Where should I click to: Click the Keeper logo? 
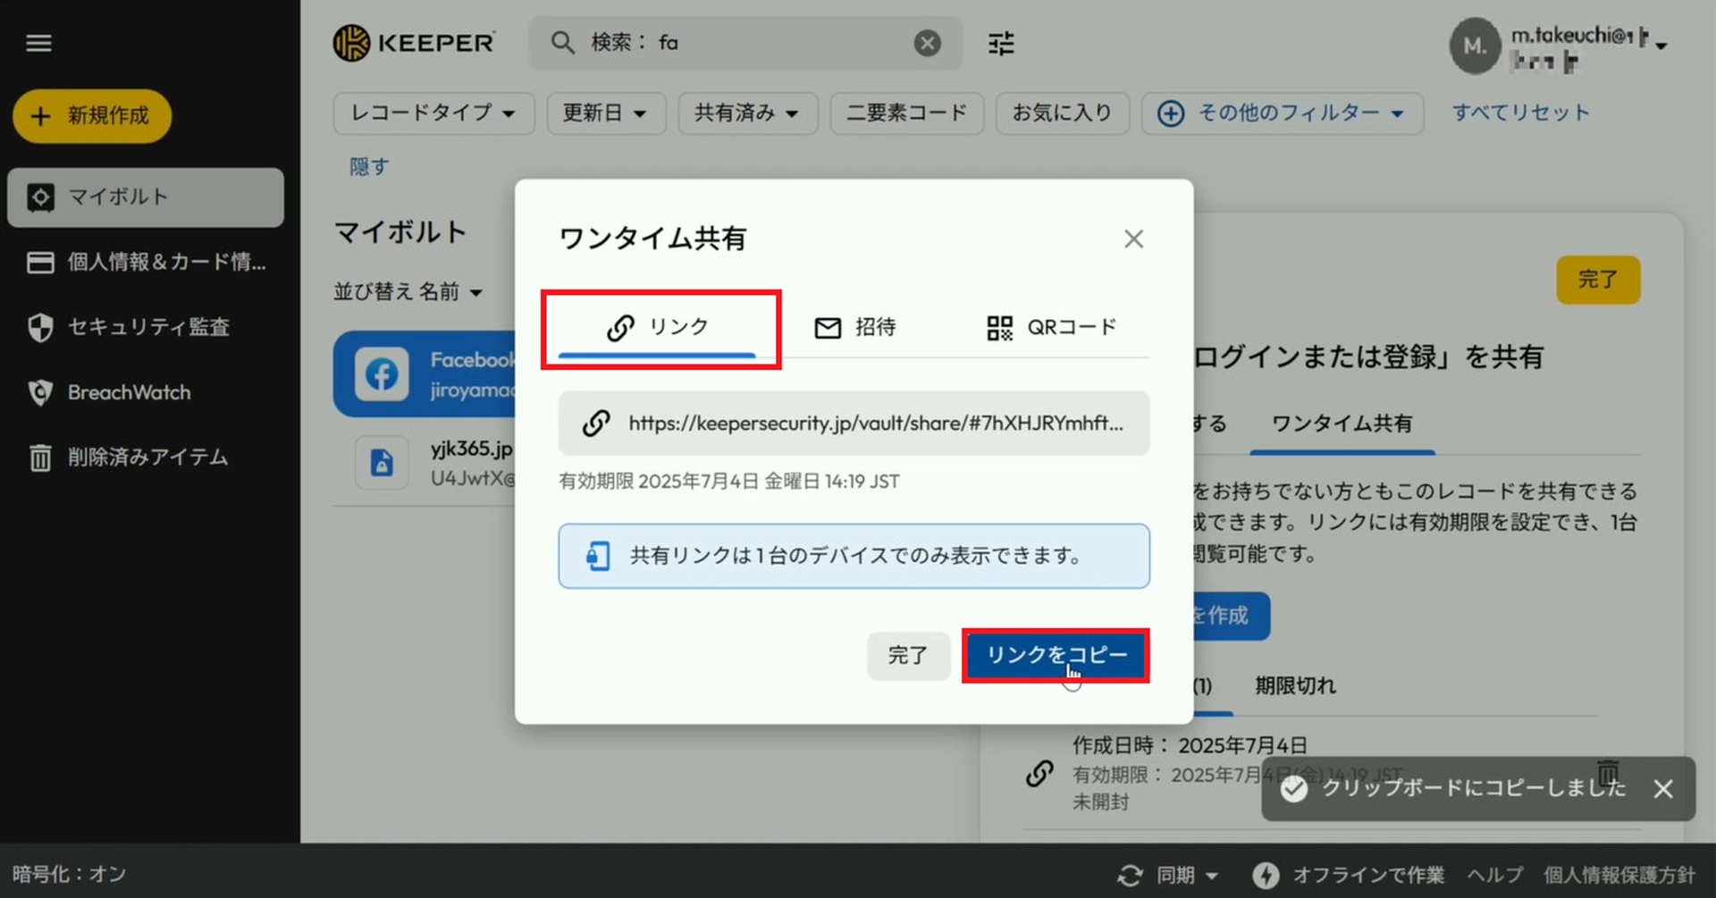[414, 43]
